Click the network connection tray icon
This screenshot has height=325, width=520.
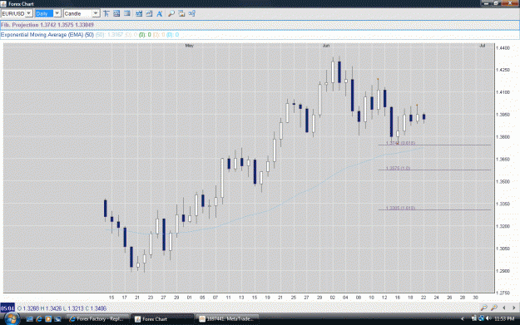coord(481,318)
